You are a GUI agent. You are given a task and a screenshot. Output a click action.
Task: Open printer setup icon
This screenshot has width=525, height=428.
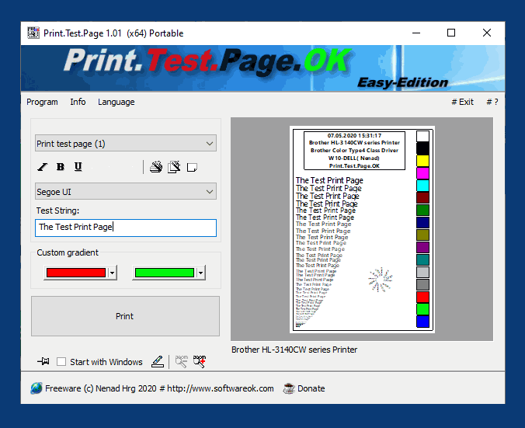tap(156, 167)
